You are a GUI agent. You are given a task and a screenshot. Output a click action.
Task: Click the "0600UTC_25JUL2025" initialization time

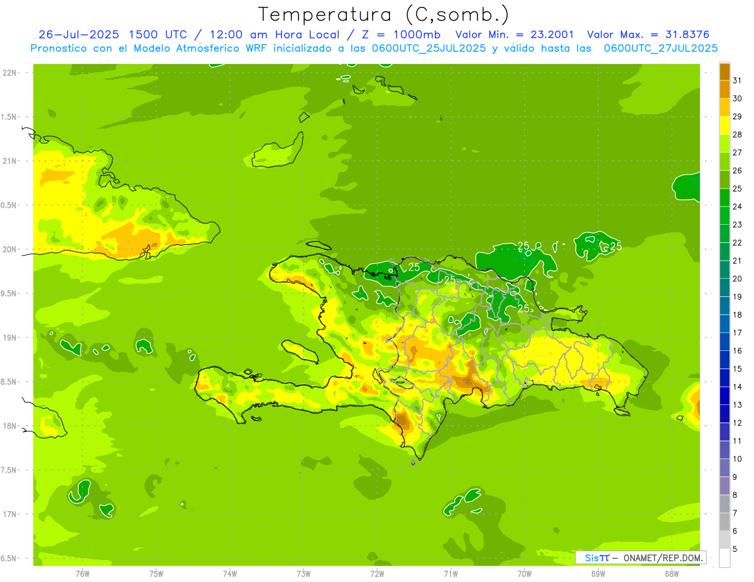[x=427, y=48]
